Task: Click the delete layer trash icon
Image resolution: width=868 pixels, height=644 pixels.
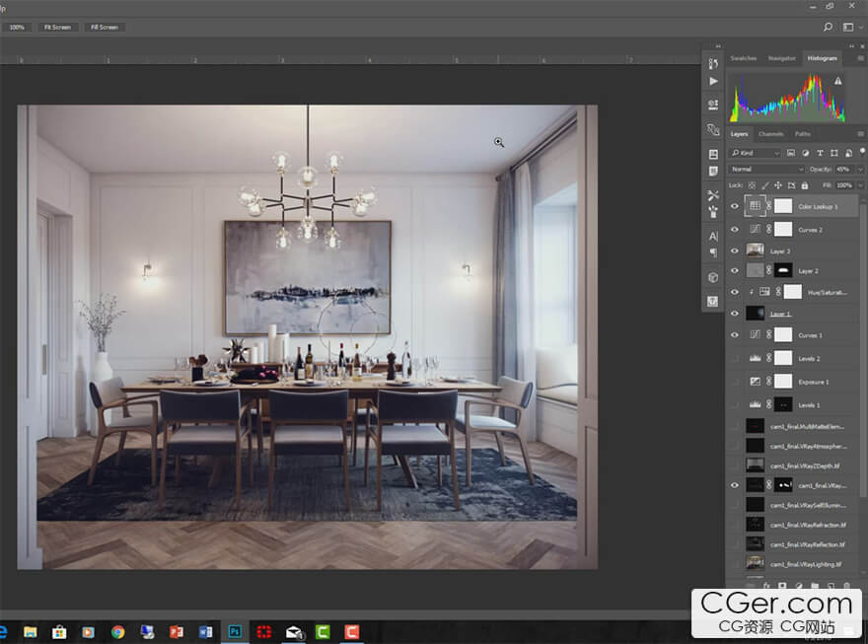Action: 846,585
